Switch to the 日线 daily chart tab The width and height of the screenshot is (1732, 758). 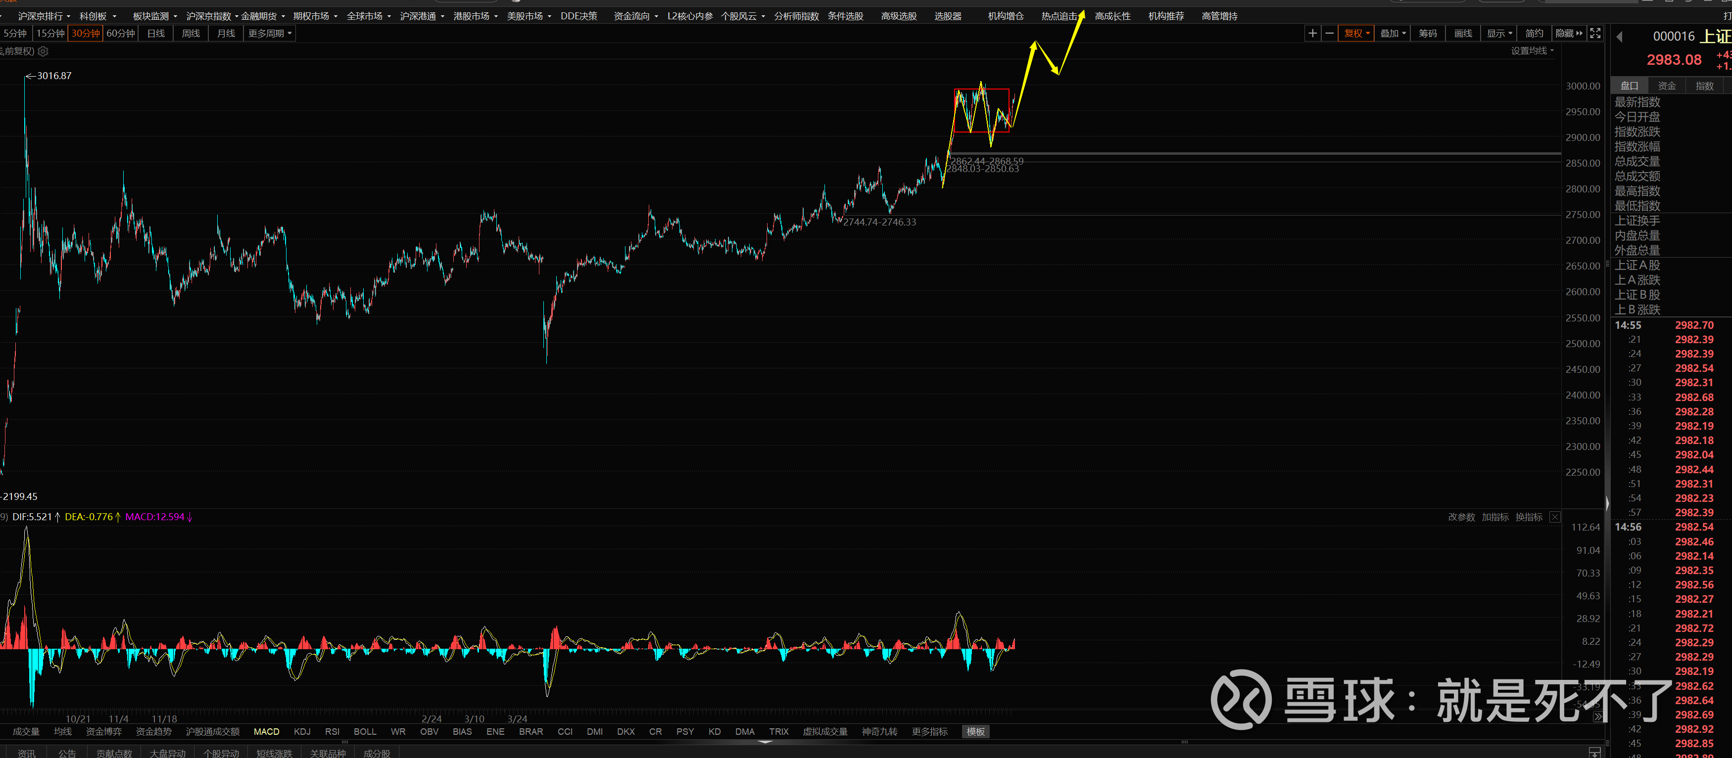tap(156, 33)
